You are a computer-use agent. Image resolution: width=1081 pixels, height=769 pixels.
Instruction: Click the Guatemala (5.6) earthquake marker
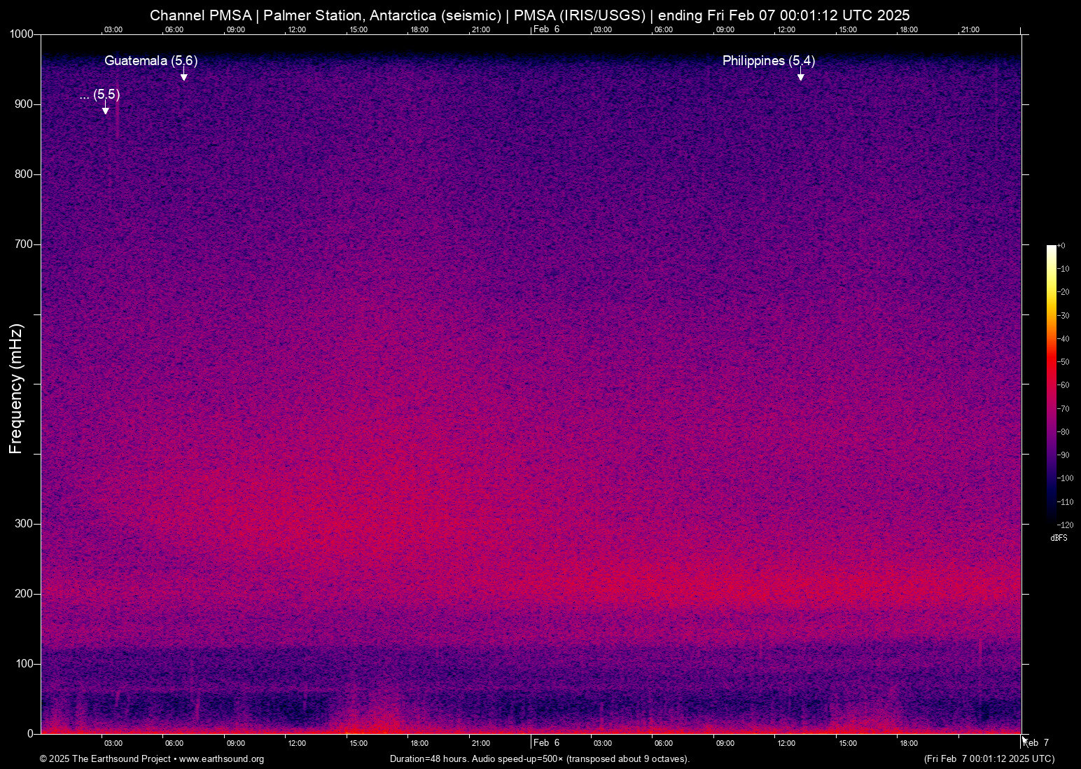tap(151, 61)
